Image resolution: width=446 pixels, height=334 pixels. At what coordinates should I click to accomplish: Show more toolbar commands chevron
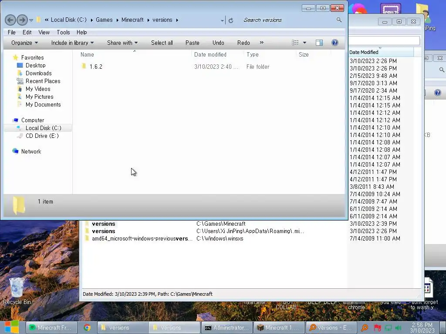pos(262,43)
